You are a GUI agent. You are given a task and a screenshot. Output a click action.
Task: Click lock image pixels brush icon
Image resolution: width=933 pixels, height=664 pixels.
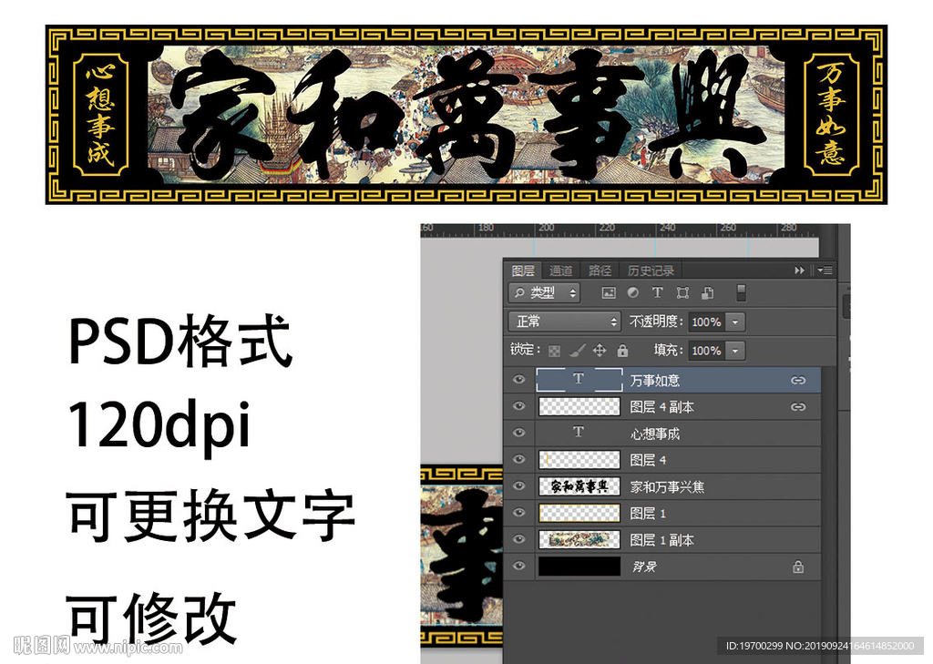point(577,351)
